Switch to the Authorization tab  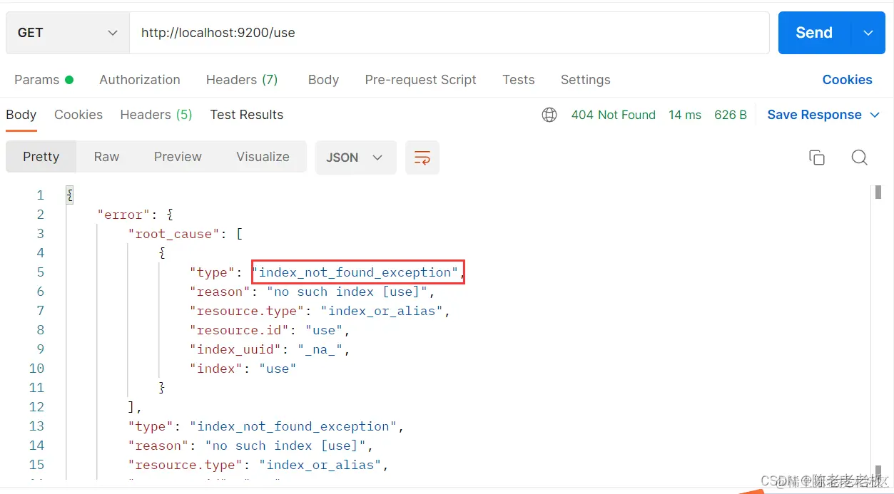tap(140, 80)
